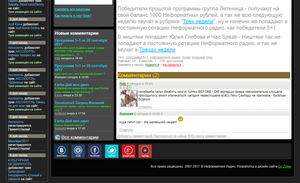The height and width of the screenshot is (183, 300).
Task: Open the tag неформатное радио
Action: pos(165,57)
